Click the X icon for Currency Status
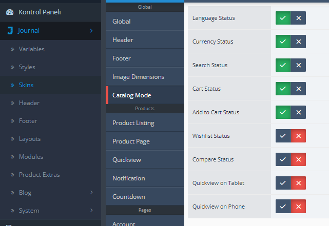 (x=298, y=42)
